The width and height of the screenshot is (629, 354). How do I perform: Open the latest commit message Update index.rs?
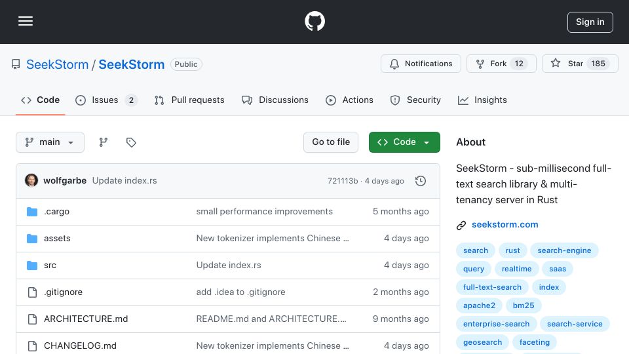coord(124,181)
